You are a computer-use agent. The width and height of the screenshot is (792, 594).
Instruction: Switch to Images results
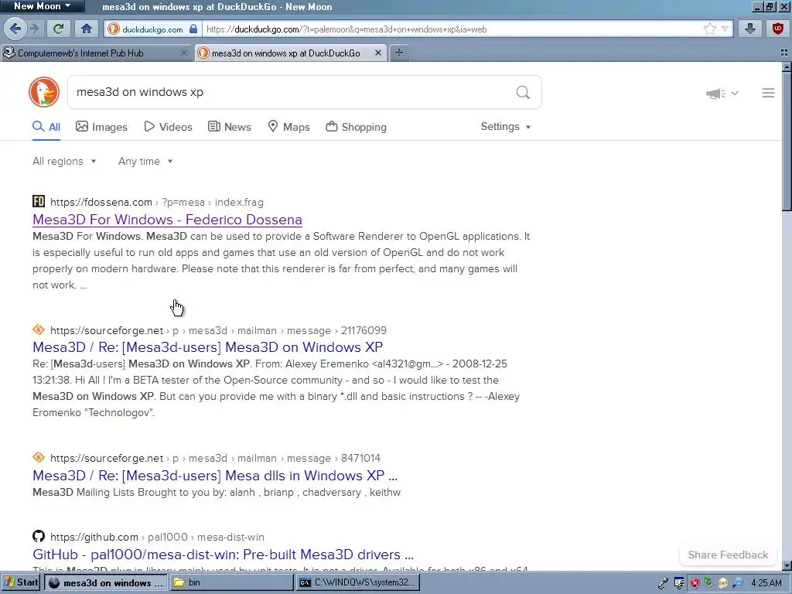tap(101, 127)
